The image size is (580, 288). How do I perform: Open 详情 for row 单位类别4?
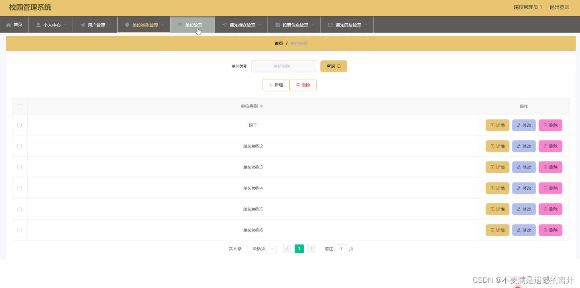click(497, 188)
